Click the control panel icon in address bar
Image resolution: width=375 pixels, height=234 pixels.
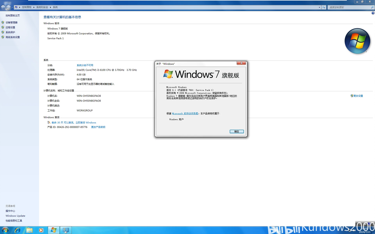pyautogui.click(x=16, y=7)
